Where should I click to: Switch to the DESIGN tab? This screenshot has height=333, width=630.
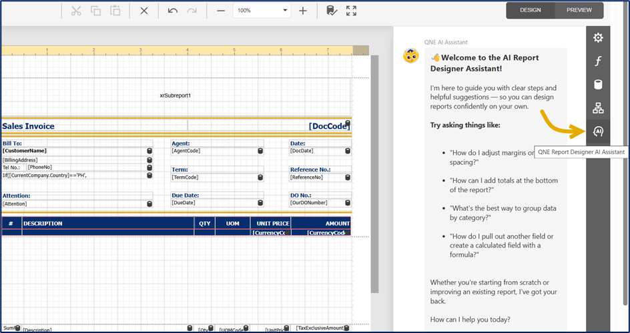531,10
